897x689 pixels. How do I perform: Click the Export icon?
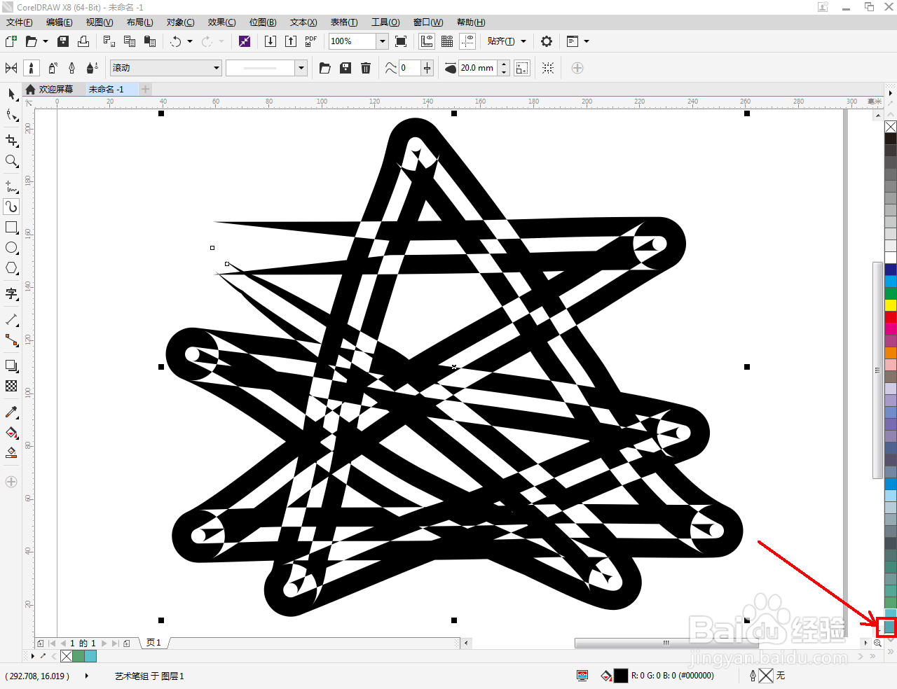click(291, 41)
